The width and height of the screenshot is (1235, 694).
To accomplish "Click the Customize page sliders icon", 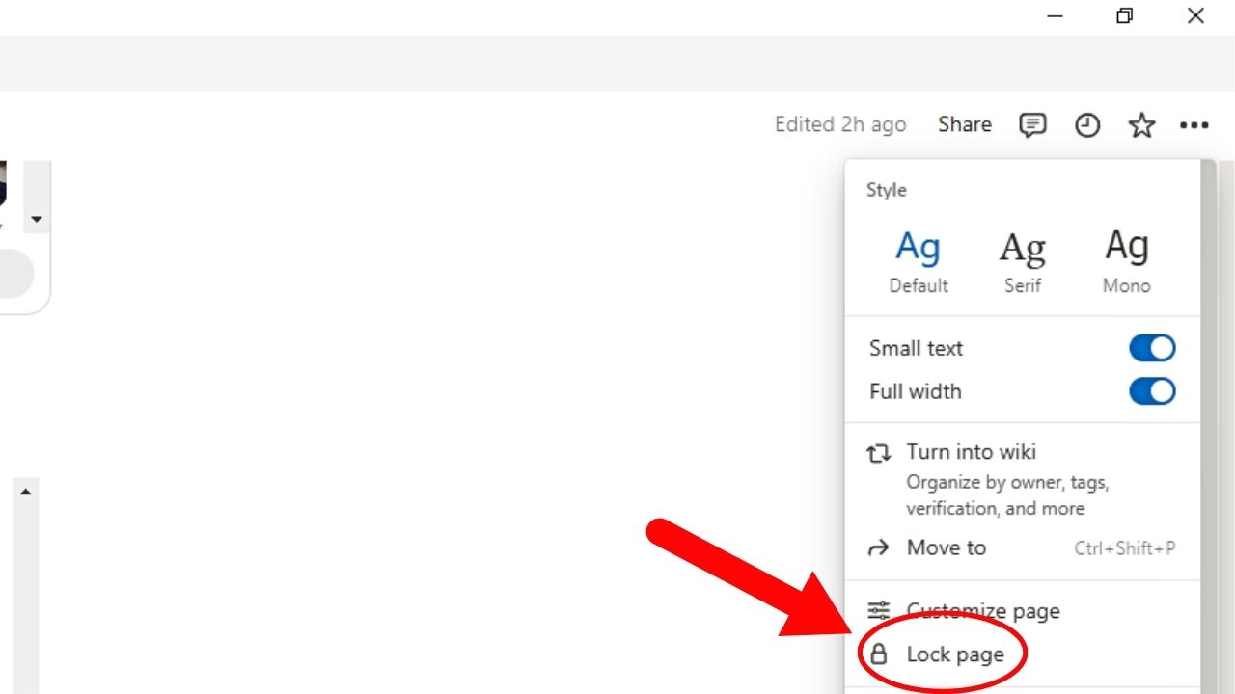I will pos(879,610).
